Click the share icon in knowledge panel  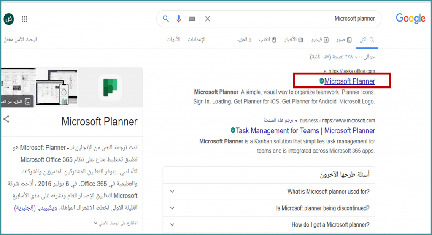coord(6,119)
